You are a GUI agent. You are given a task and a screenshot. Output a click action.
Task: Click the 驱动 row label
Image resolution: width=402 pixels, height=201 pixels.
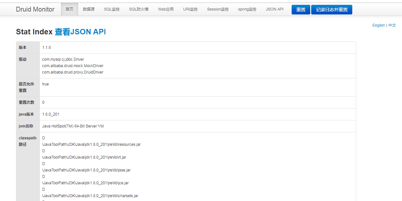pos(23,59)
